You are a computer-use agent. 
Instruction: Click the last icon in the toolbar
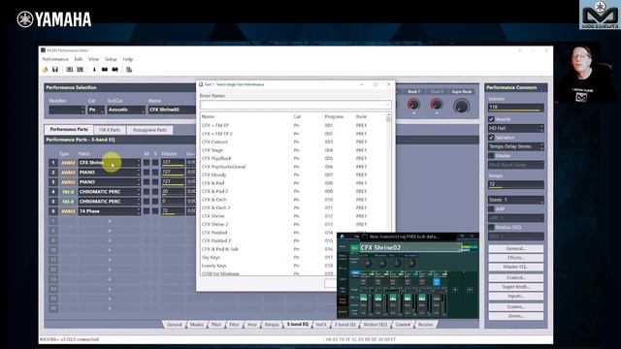tap(129, 70)
